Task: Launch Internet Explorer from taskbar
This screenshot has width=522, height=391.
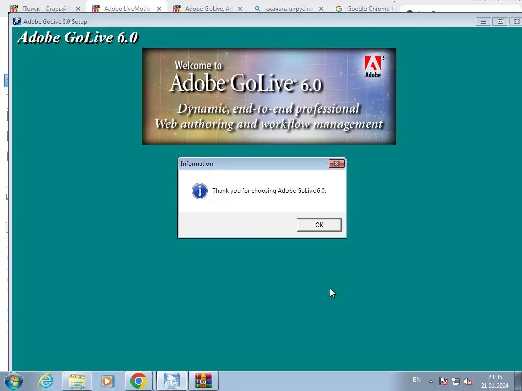Action: pos(45,381)
